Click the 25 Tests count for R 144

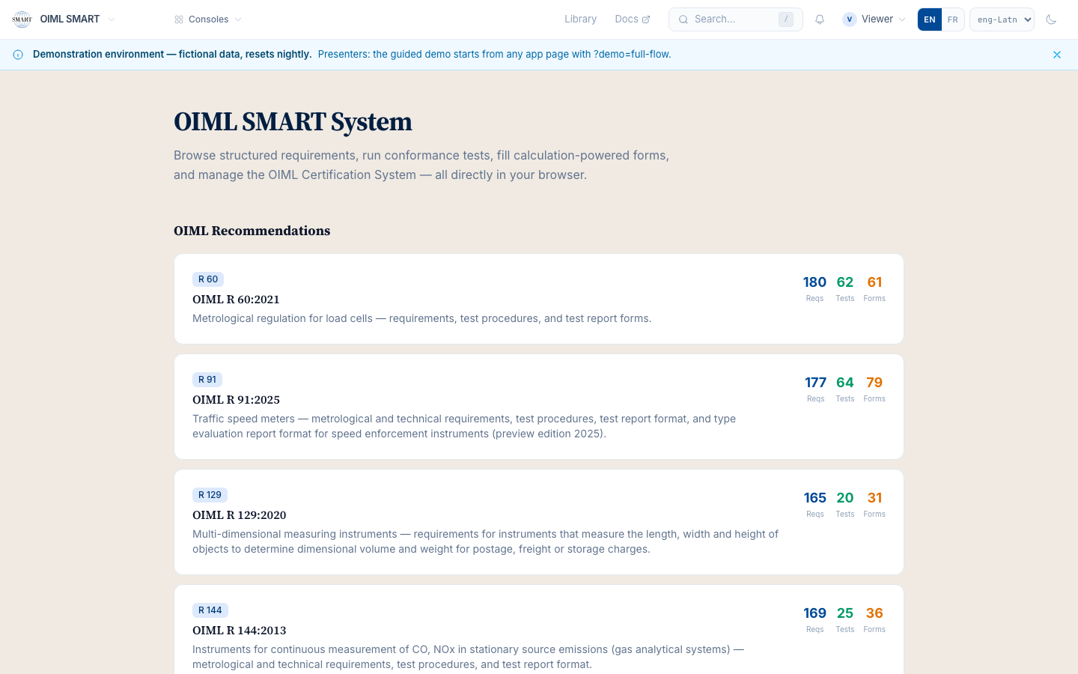(845, 619)
